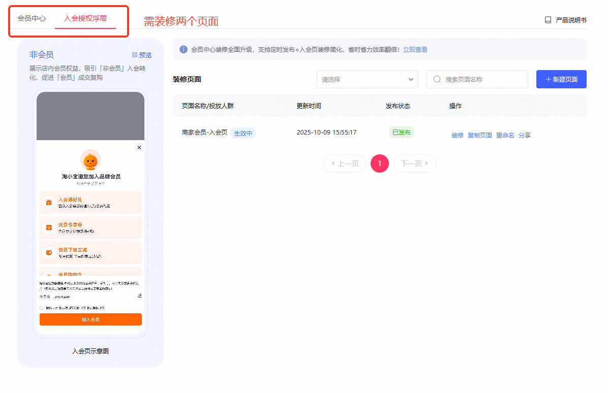Click the 入会页示意图 caption
The width and height of the screenshot is (608, 393).
[x=90, y=351]
